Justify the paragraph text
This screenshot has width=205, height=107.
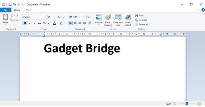coord(85,23)
